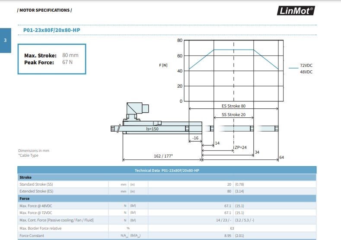Click the Force Constant row label
The height and width of the screenshot is (240, 341).
tap(32, 236)
